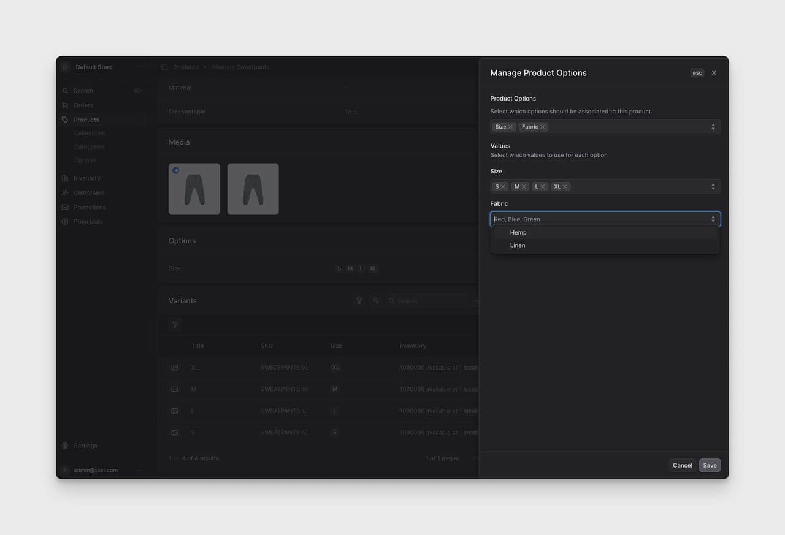The width and height of the screenshot is (785, 535).
Task: Go to Orders in the sidebar
Action: pos(102,105)
